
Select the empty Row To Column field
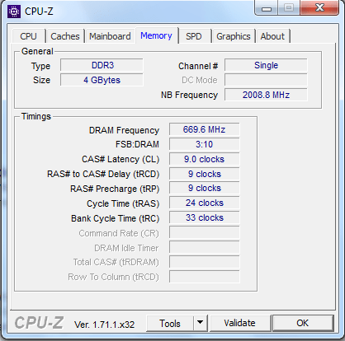pos(204,277)
